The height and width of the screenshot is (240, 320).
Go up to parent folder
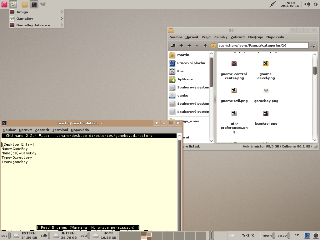click(205, 46)
